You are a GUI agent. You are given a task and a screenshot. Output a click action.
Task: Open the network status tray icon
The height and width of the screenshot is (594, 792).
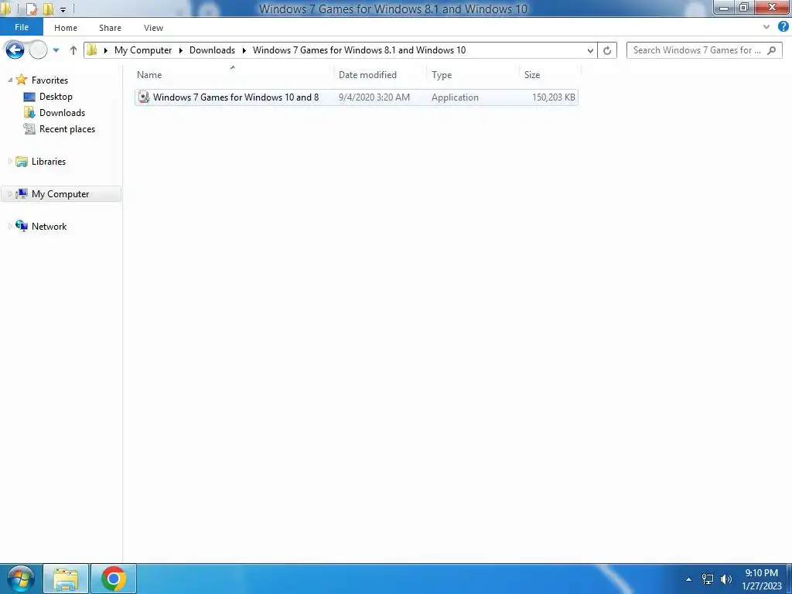[708, 579]
